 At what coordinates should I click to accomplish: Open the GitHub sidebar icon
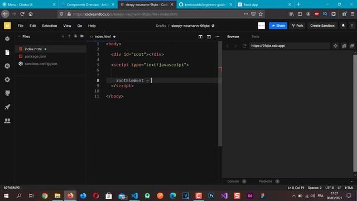pyautogui.click(x=7, y=93)
